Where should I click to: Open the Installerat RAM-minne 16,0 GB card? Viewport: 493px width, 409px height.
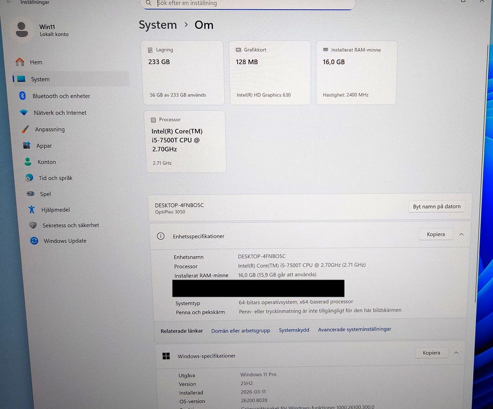[x=356, y=72]
